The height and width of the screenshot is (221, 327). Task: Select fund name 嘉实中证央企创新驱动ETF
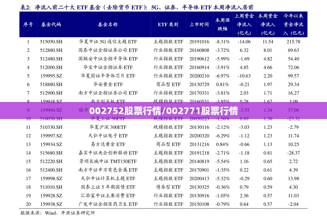(108, 153)
